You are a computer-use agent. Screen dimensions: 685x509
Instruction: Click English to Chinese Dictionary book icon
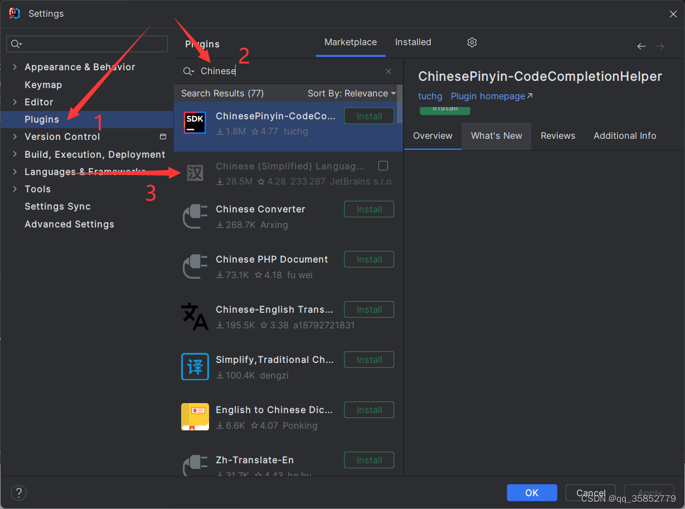(195, 416)
